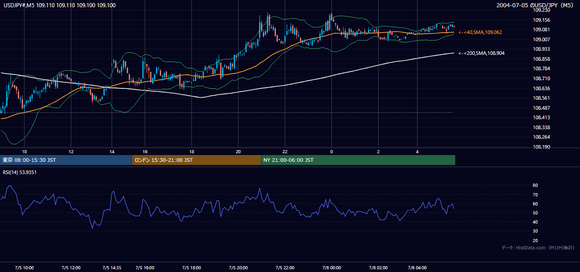The image size is (580, 272).
Task: Click hour label 16 below the price chart
Action: 145,151
